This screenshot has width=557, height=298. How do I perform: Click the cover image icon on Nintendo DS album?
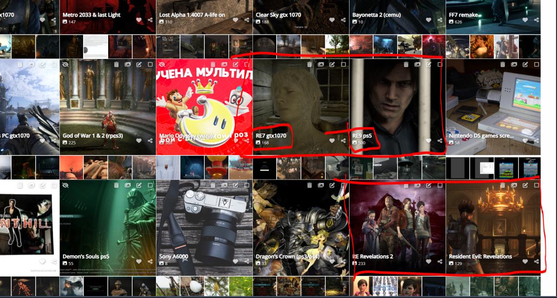tap(514, 65)
